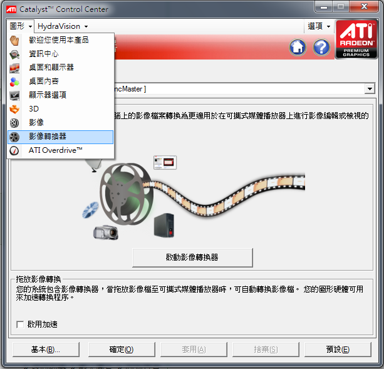Open the HydraVision dropdown menu
Image resolution: width=384 pixels, height=369 pixels.
(63, 26)
